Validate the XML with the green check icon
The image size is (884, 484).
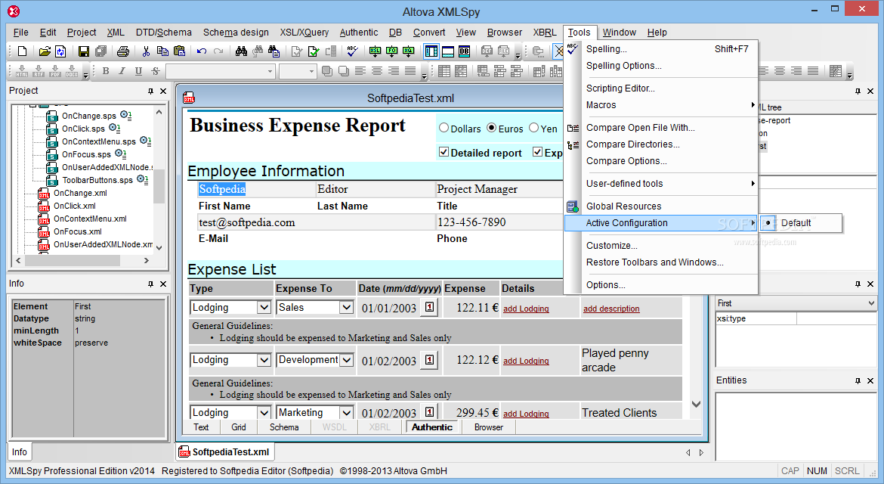314,52
